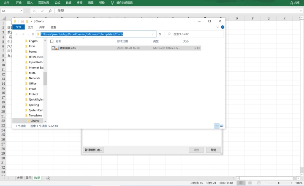Click the 管理模板(M)... button
The image size is (304, 186).
93,150
